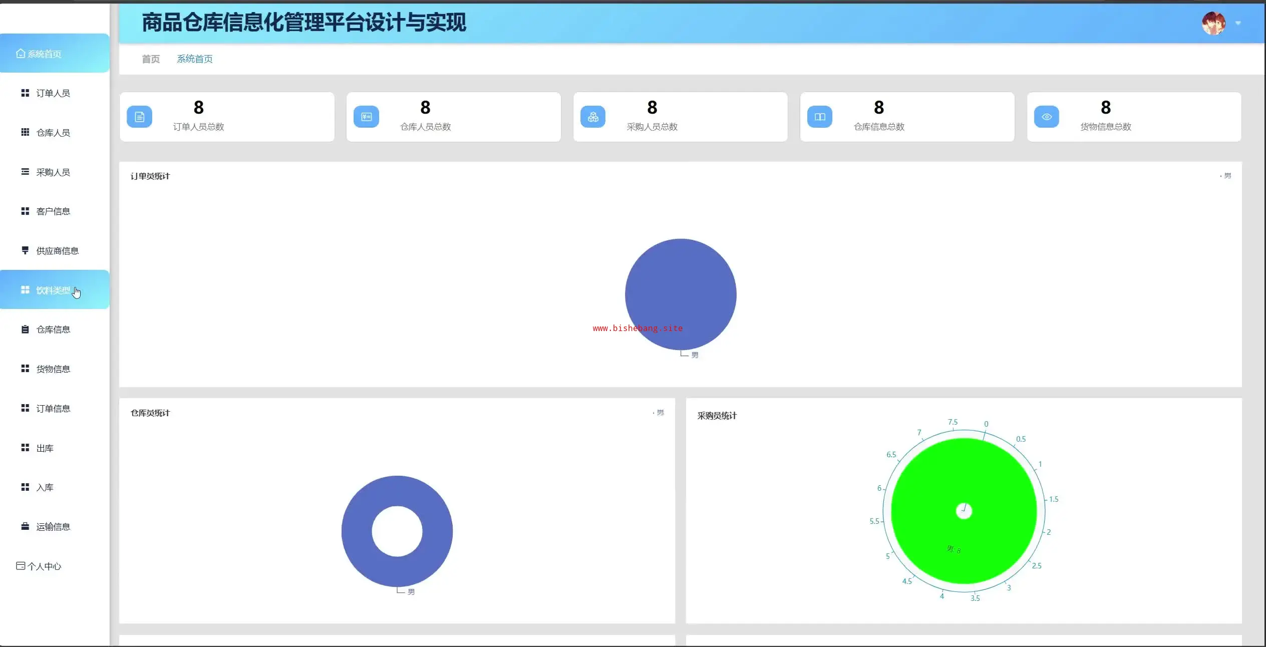
Task: Toggle 男 legend in 仓库员统计 chart
Action: click(659, 413)
